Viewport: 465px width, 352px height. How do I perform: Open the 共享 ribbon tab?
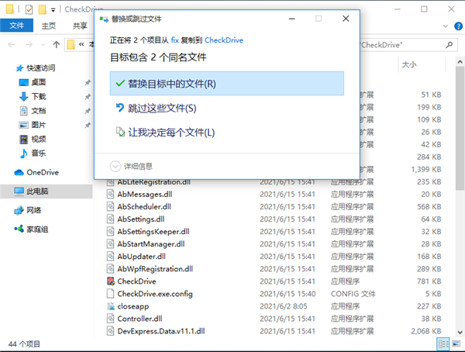tap(80, 26)
